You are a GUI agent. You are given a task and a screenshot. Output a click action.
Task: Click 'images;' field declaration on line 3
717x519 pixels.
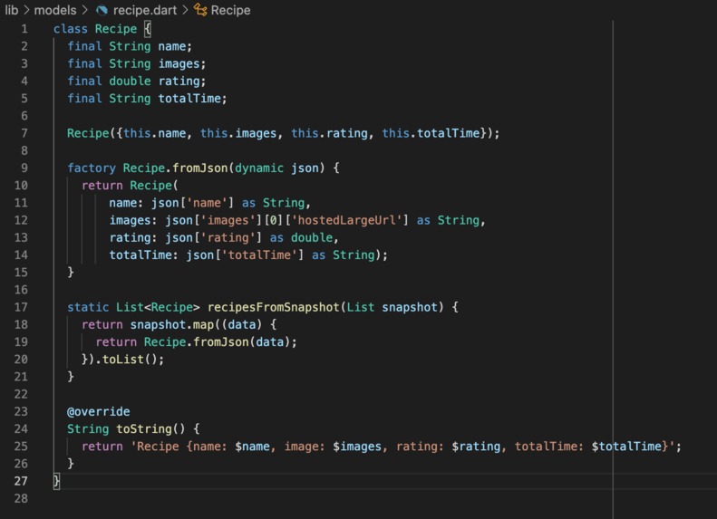click(x=182, y=63)
